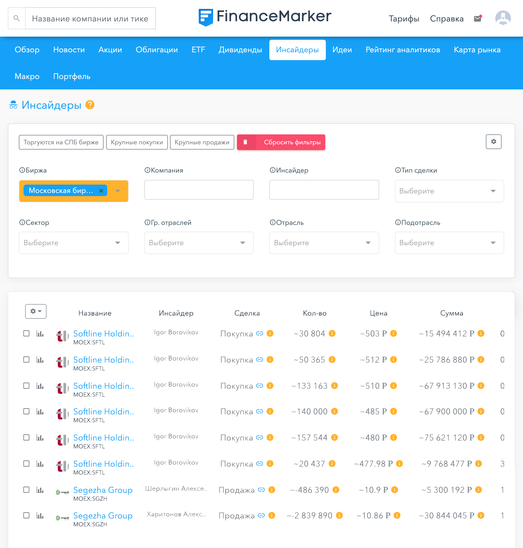523x548 pixels.
Task: Click the info icon next to ~477.98 ₽
Action: pyautogui.click(x=400, y=464)
